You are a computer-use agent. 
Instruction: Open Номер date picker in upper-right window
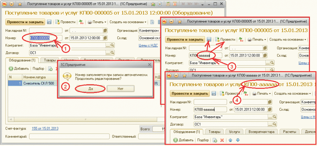(265, 55)
